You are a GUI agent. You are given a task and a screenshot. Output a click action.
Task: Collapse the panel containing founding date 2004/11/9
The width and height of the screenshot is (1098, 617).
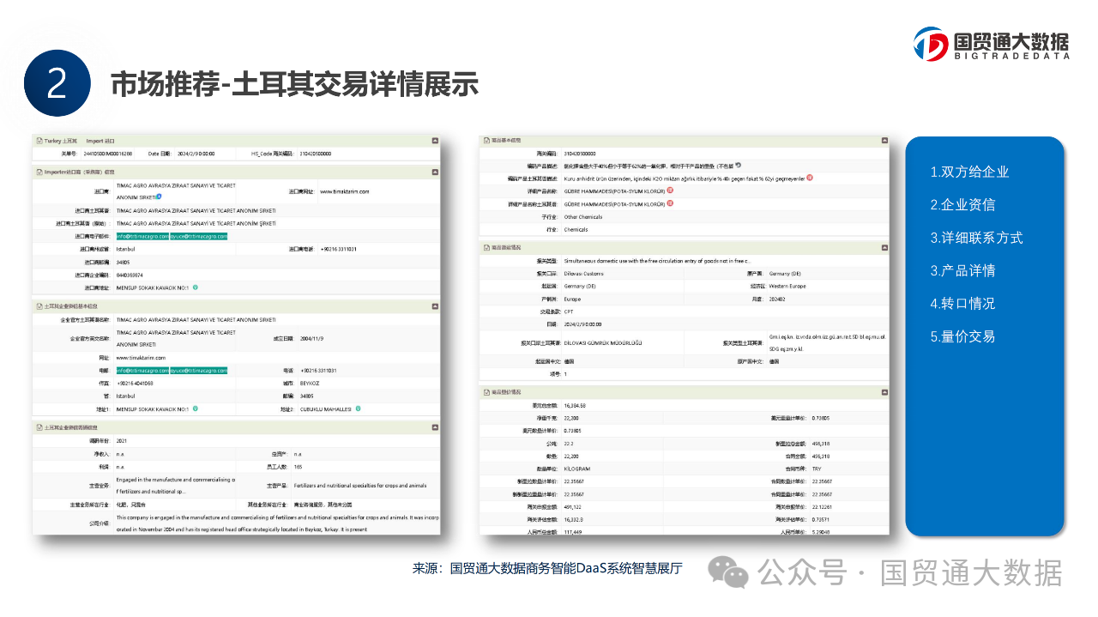435,305
